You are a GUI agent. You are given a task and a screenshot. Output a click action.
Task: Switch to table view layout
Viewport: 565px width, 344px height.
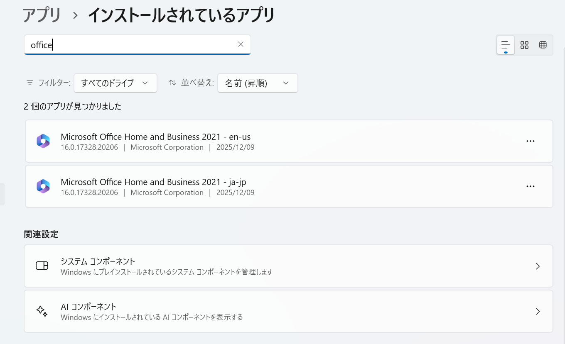coord(543,45)
